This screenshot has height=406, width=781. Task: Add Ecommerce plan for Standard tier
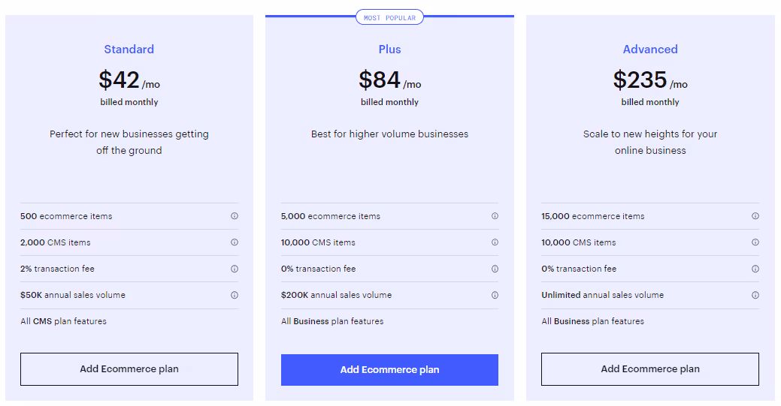129,369
